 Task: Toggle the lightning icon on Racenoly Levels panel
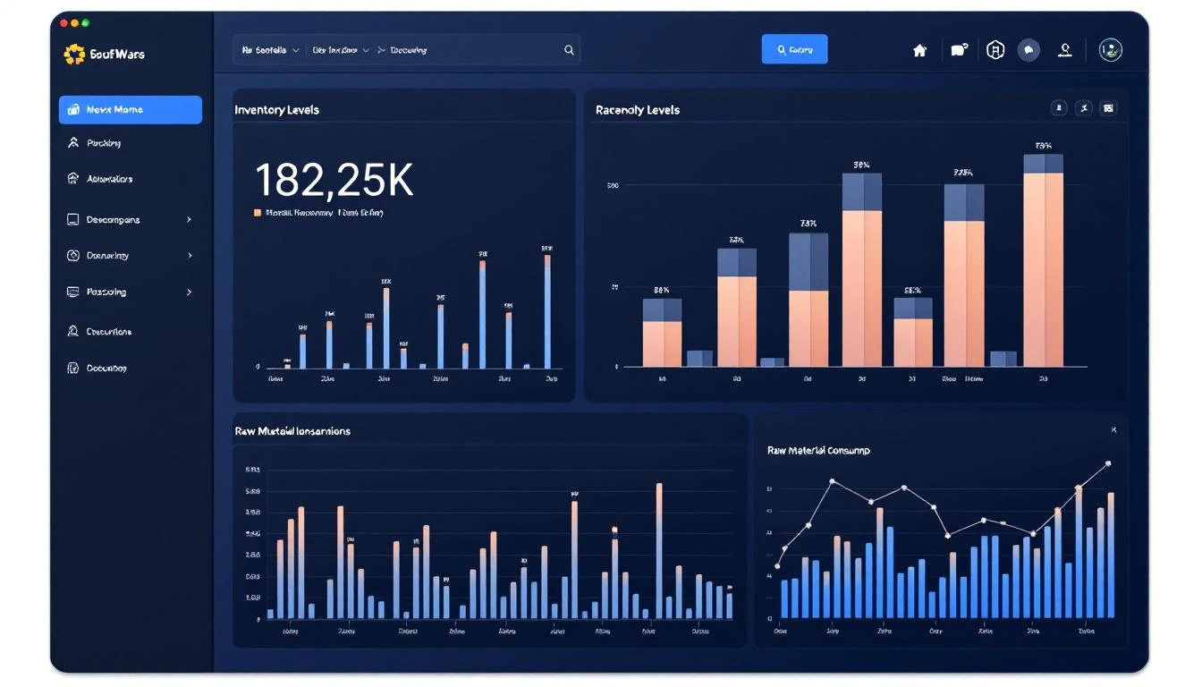click(x=1084, y=107)
